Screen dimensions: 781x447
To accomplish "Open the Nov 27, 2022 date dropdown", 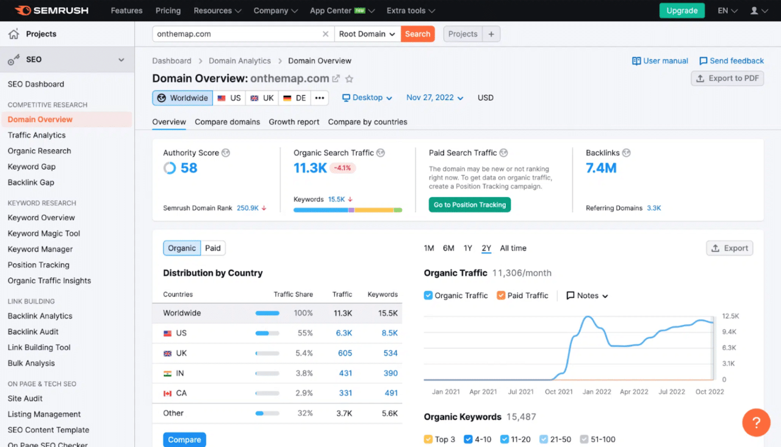I will click(435, 98).
